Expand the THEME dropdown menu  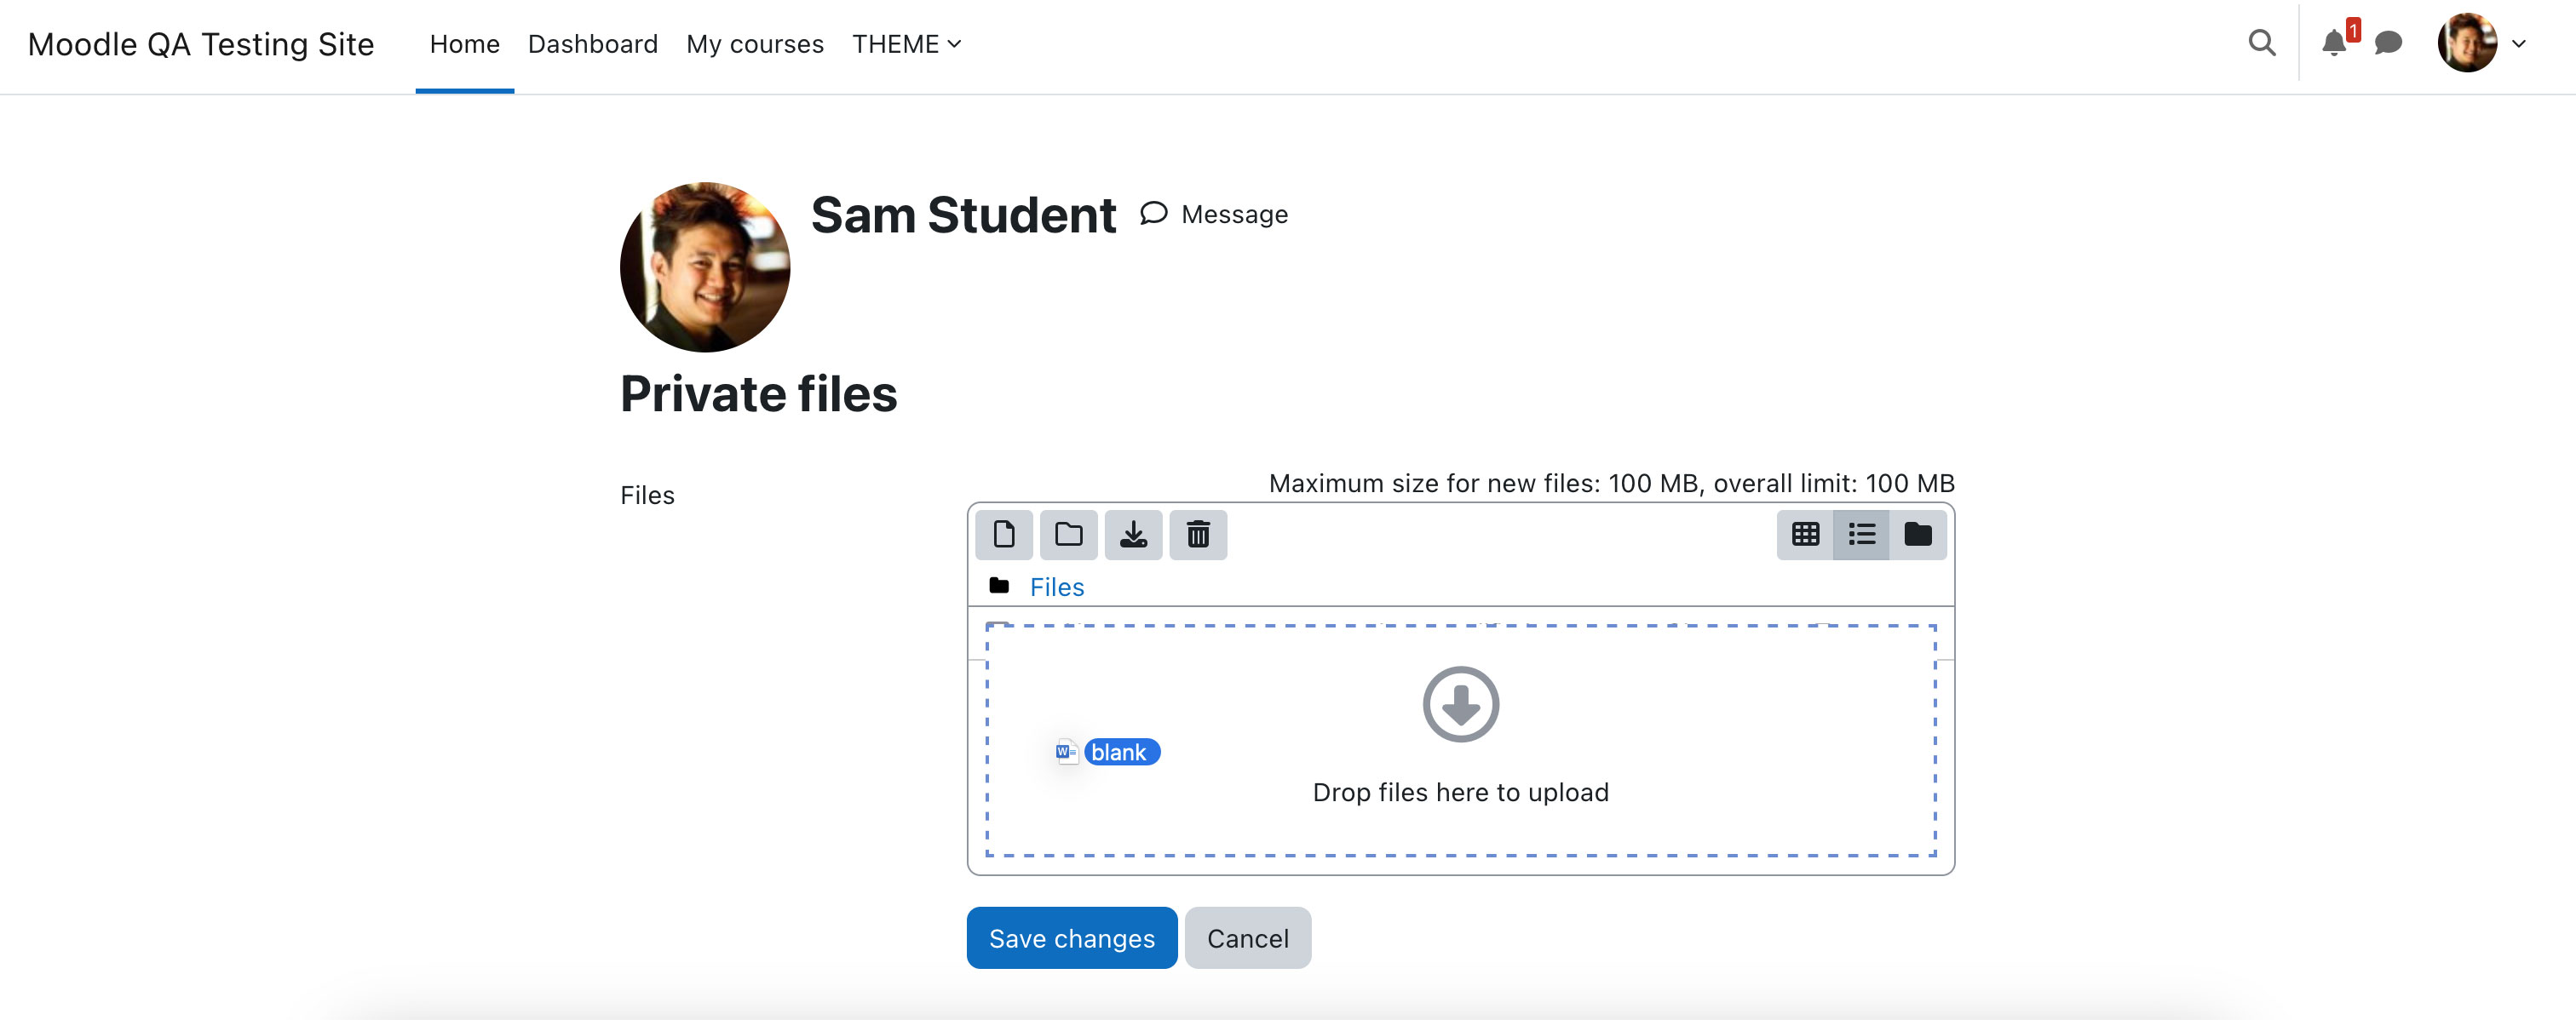(906, 44)
